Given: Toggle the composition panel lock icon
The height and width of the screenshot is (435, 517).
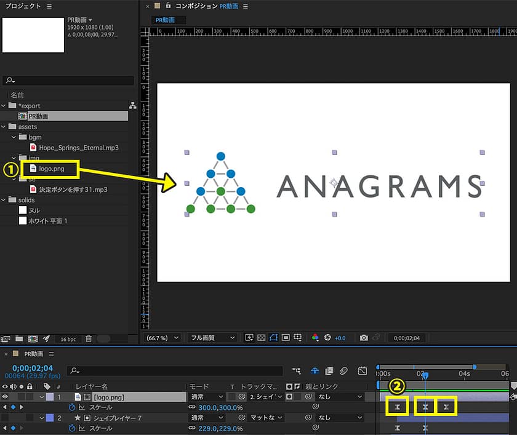Looking at the screenshot, I should tap(167, 6).
